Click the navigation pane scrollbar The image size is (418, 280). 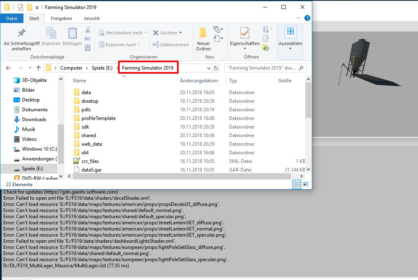[61, 144]
